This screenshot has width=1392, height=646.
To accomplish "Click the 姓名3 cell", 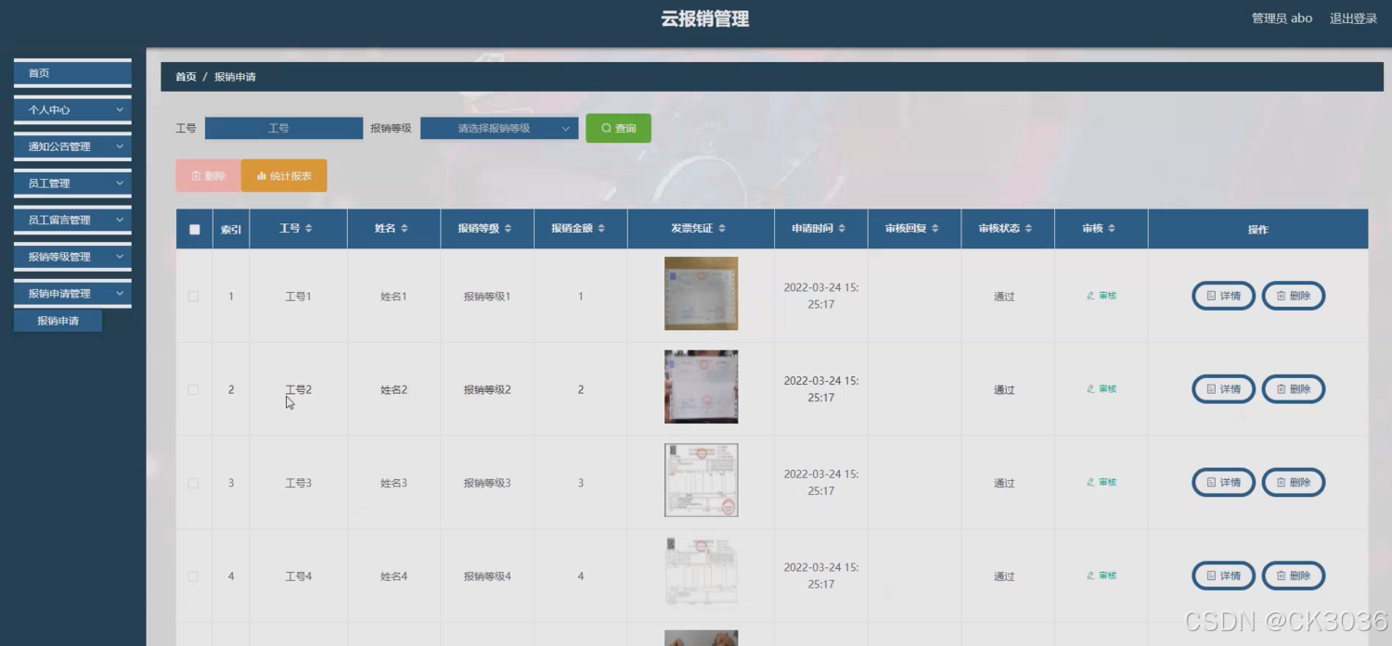I will (393, 483).
